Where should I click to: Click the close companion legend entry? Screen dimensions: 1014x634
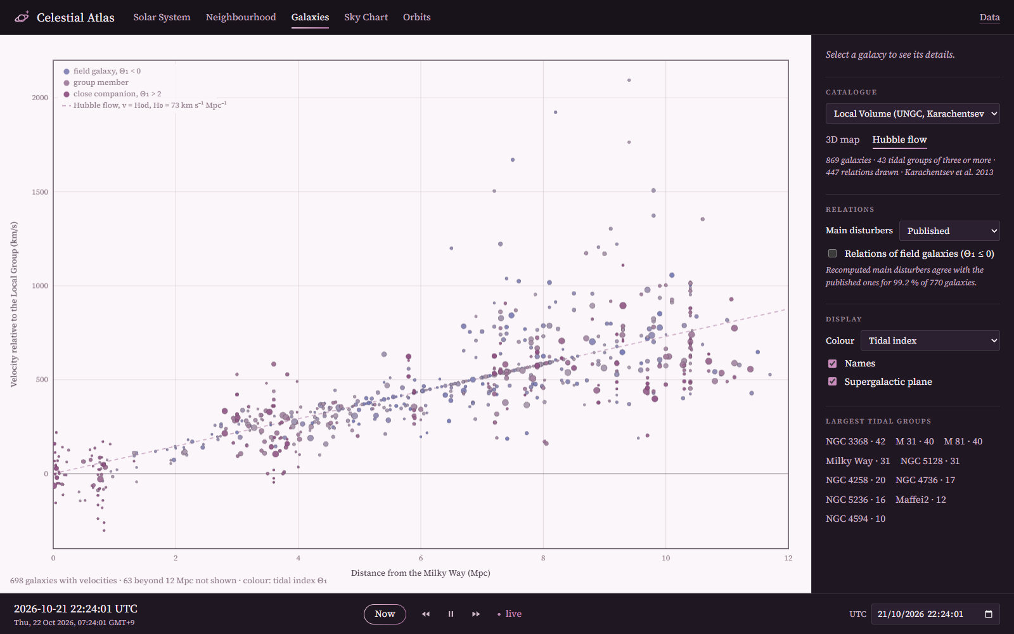pos(112,94)
